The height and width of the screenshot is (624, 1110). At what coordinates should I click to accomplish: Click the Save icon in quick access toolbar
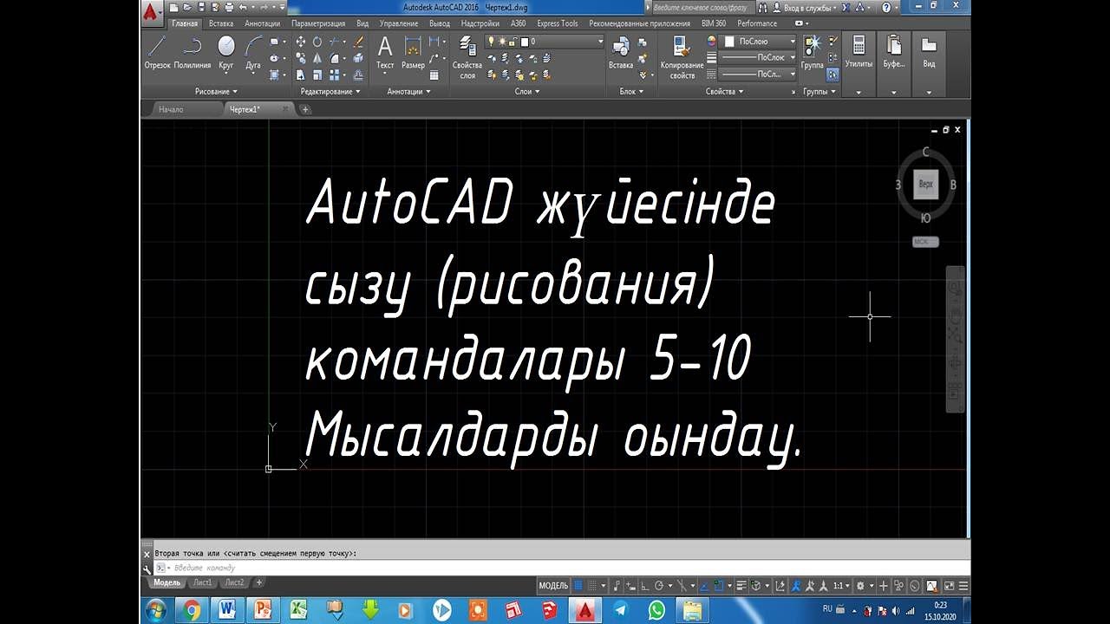tap(199, 7)
